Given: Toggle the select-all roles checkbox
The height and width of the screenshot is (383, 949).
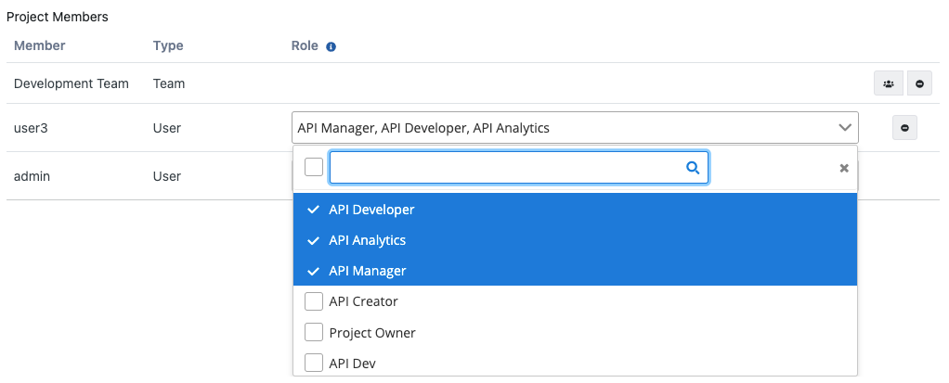Looking at the screenshot, I should (x=314, y=167).
